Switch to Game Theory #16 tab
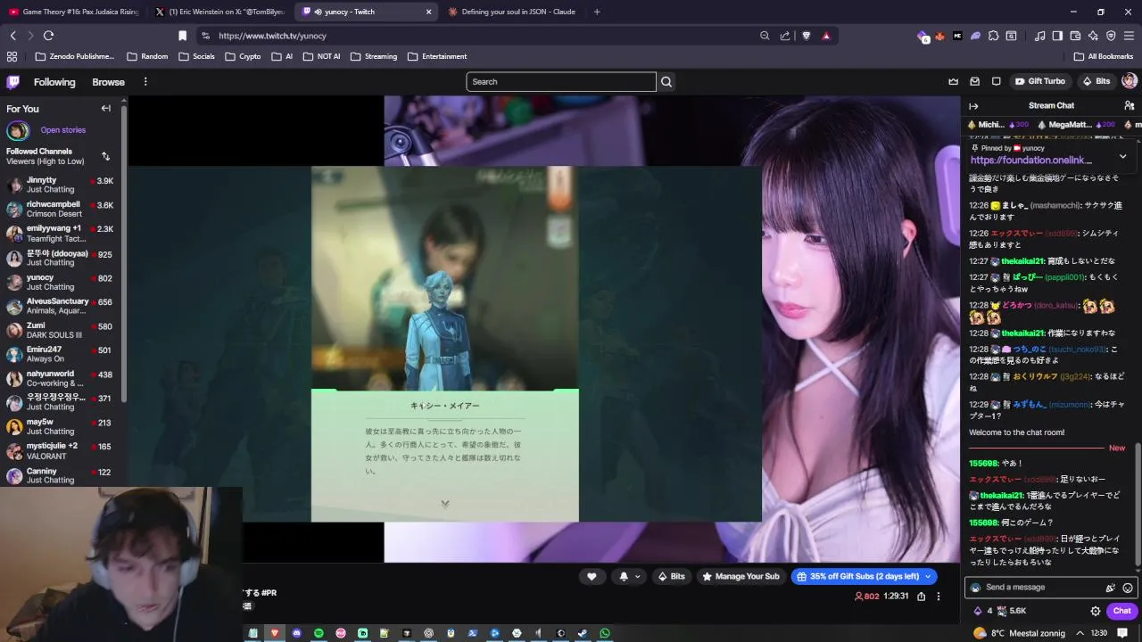This screenshot has width=1142, height=642. coord(73,12)
